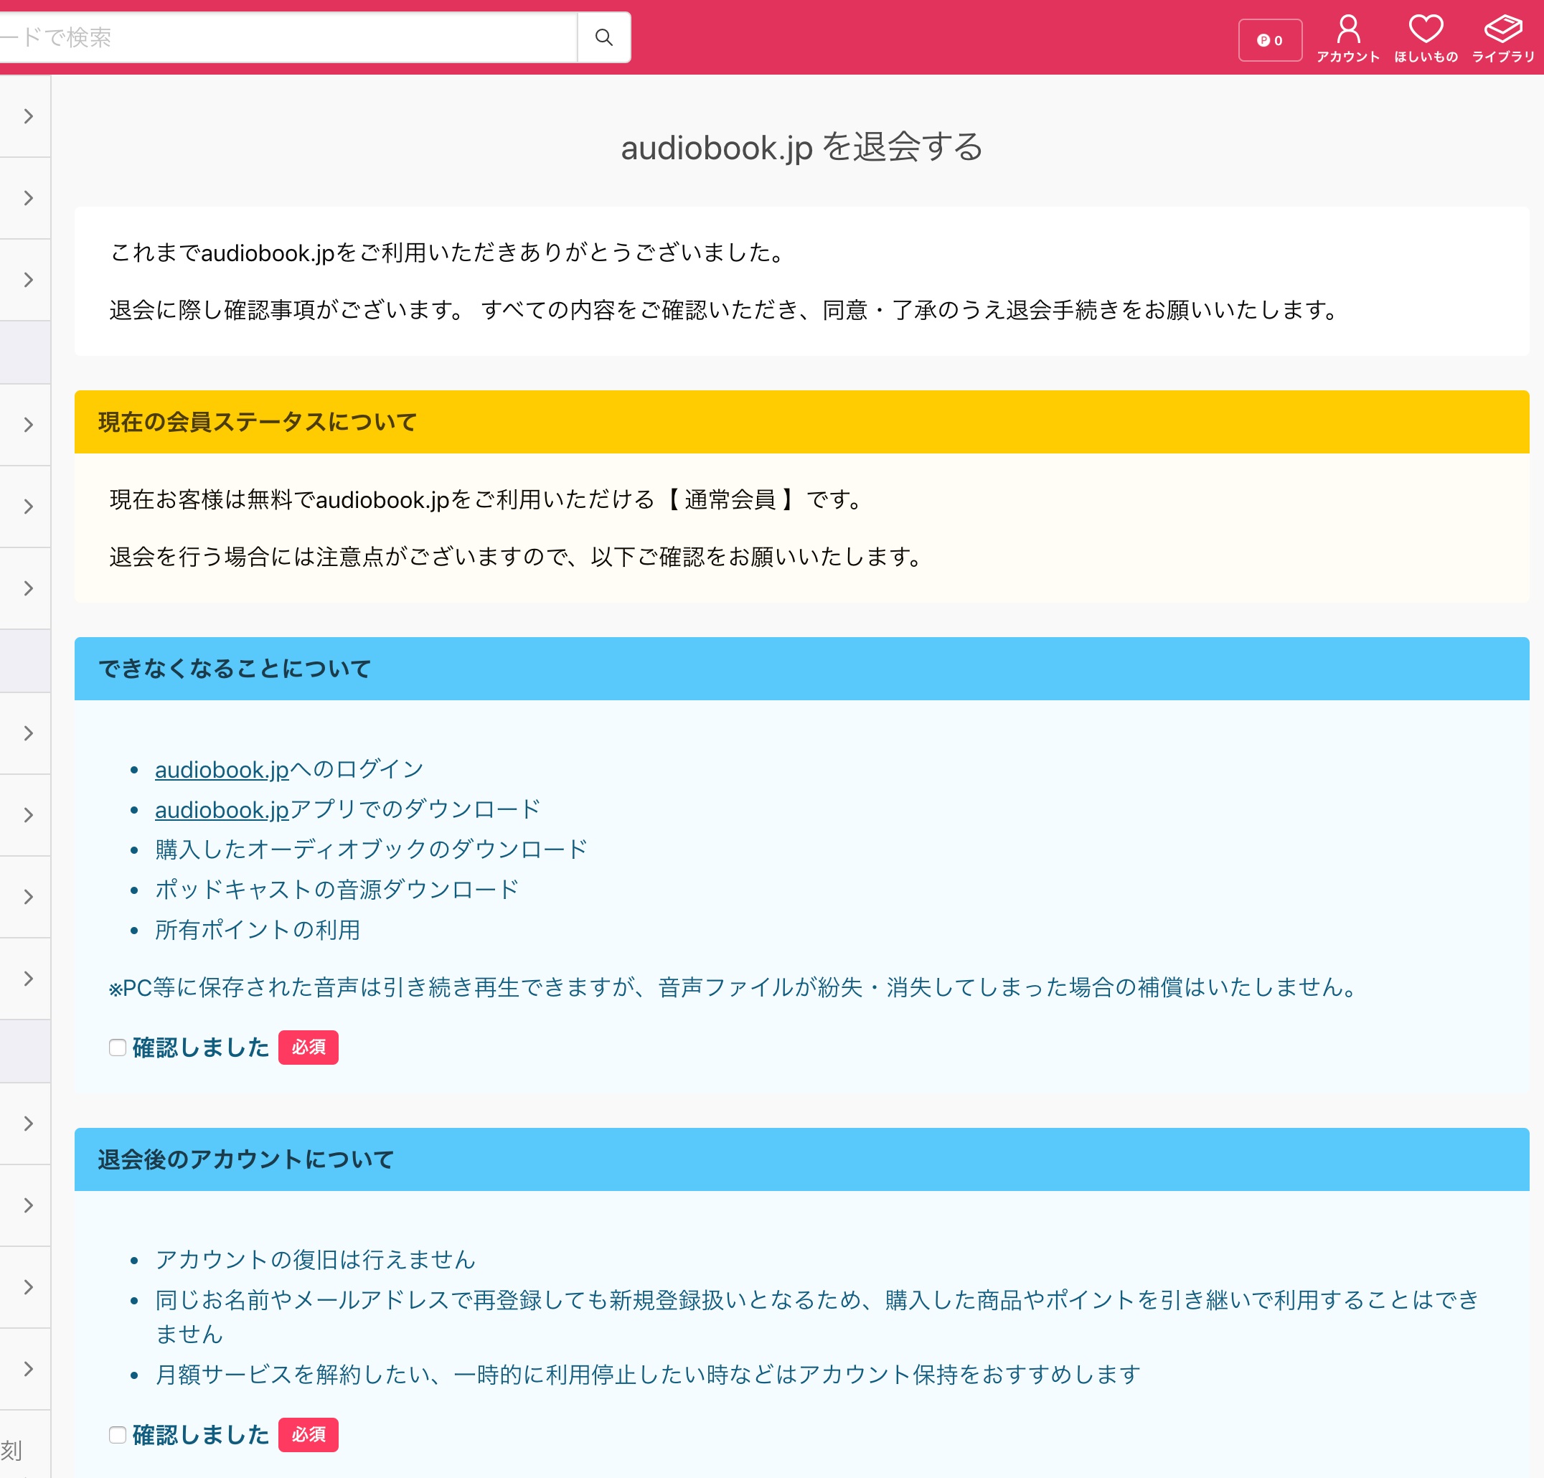Click the sentence これまでaudiobook.jpをご利用いただき
Screen dimensions: 1544x1478
click(448, 252)
